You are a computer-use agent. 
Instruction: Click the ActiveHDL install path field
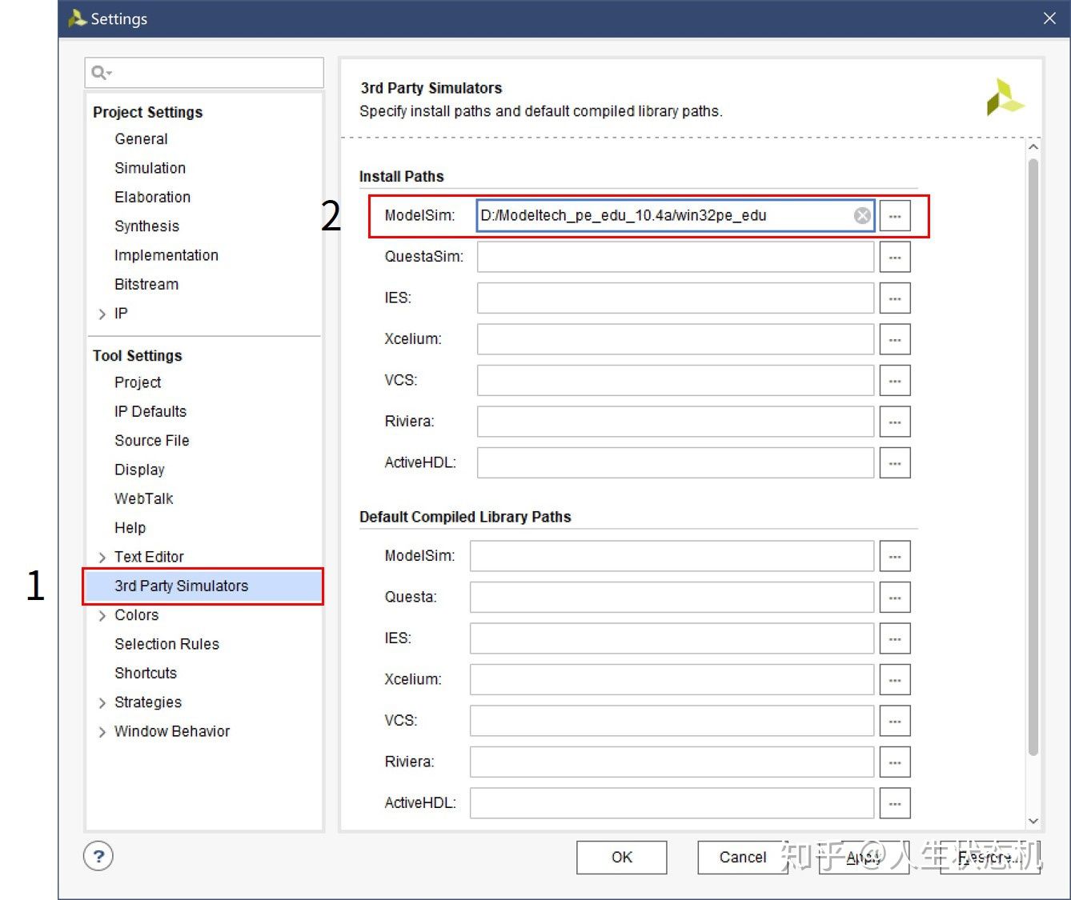[x=676, y=463]
